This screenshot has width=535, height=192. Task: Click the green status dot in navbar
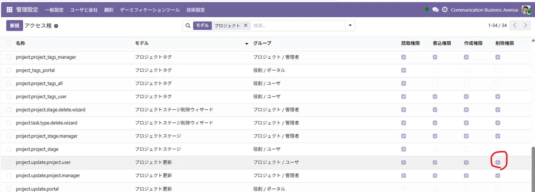click(x=427, y=9)
